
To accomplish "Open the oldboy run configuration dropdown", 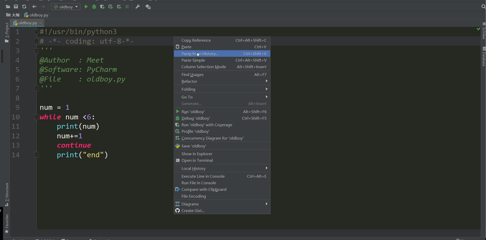I will [x=66, y=7].
